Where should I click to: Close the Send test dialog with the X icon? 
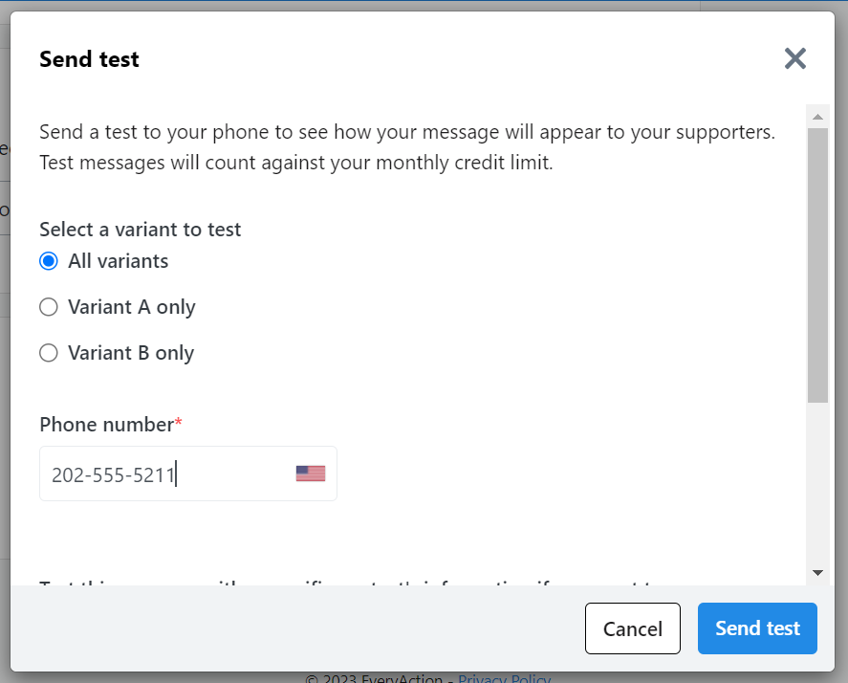click(794, 58)
